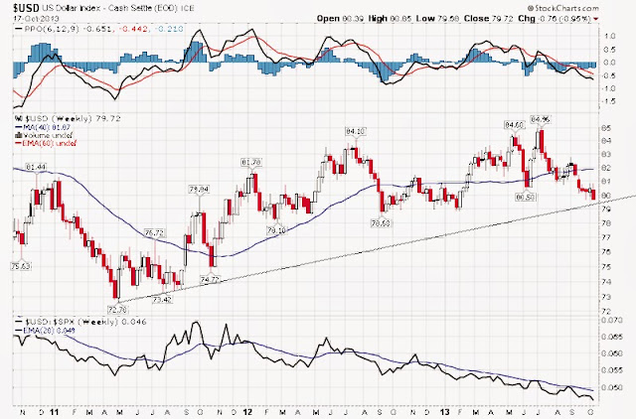Click the 85 mark on the price axis
636x419 pixels.
click(x=606, y=128)
